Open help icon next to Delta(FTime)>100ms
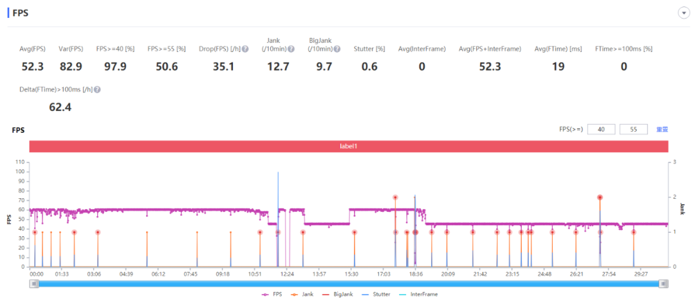 point(97,90)
